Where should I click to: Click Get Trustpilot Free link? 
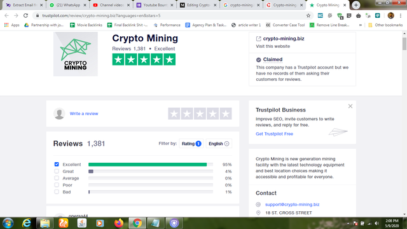(274, 134)
